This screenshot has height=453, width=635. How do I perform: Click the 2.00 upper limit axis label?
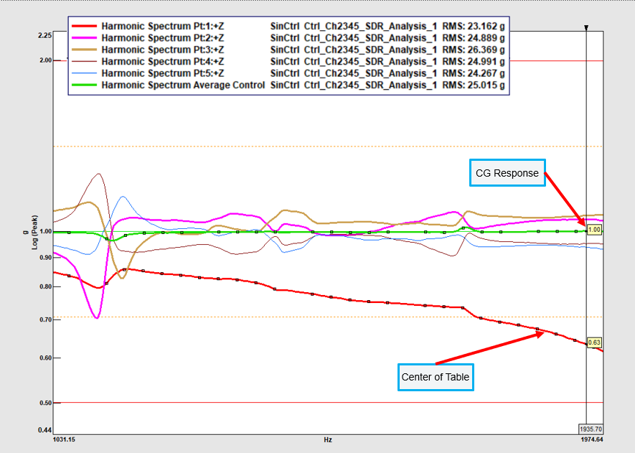tap(44, 60)
